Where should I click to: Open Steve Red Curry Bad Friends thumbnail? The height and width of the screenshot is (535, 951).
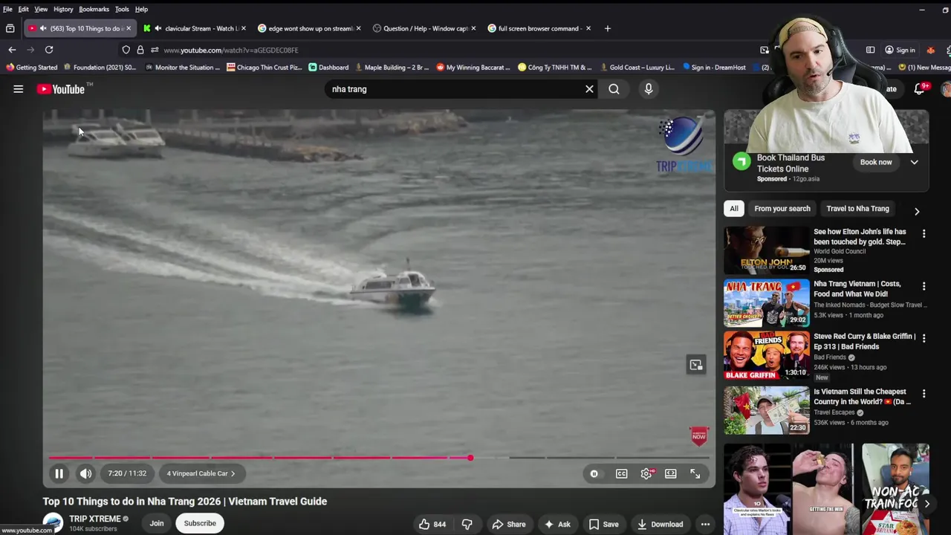pyautogui.click(x=767, y=355)
